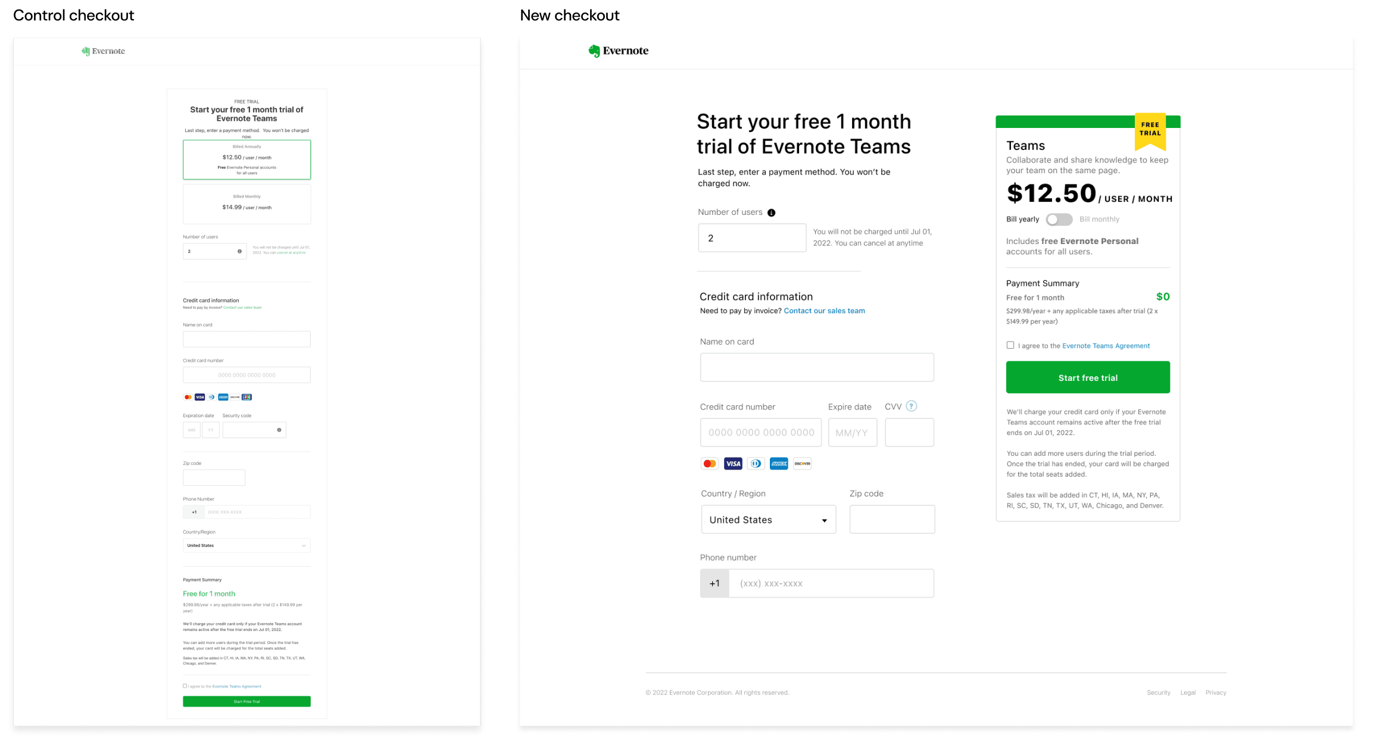Click Name on card field in New checkout
The width and height of the screenshot is (1373, 744).
[817, 367]
